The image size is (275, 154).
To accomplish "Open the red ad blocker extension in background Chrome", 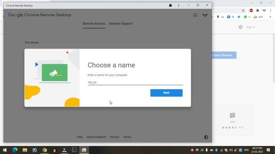I will pos(251,10).
